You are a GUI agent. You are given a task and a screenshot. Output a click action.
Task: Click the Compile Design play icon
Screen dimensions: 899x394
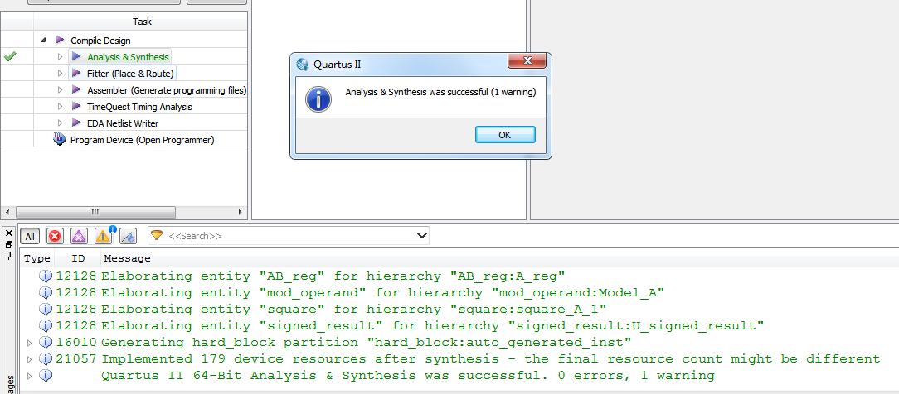(60, 40)
